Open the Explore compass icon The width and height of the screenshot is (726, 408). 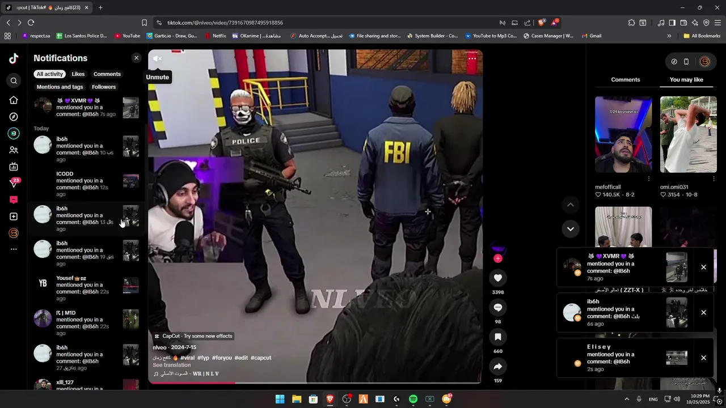point(14,117)
